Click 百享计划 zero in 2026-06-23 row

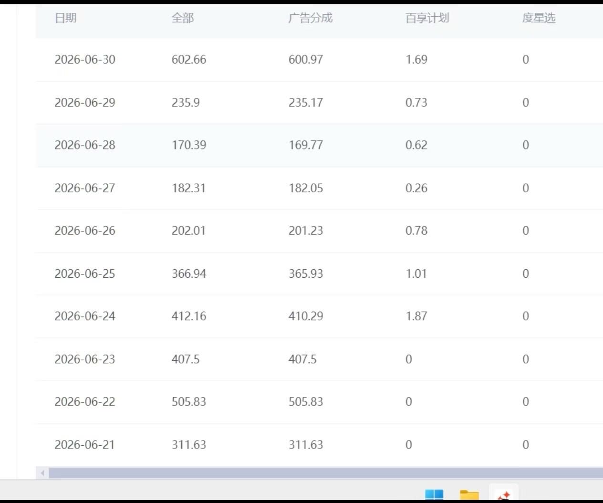click(409, 359)
